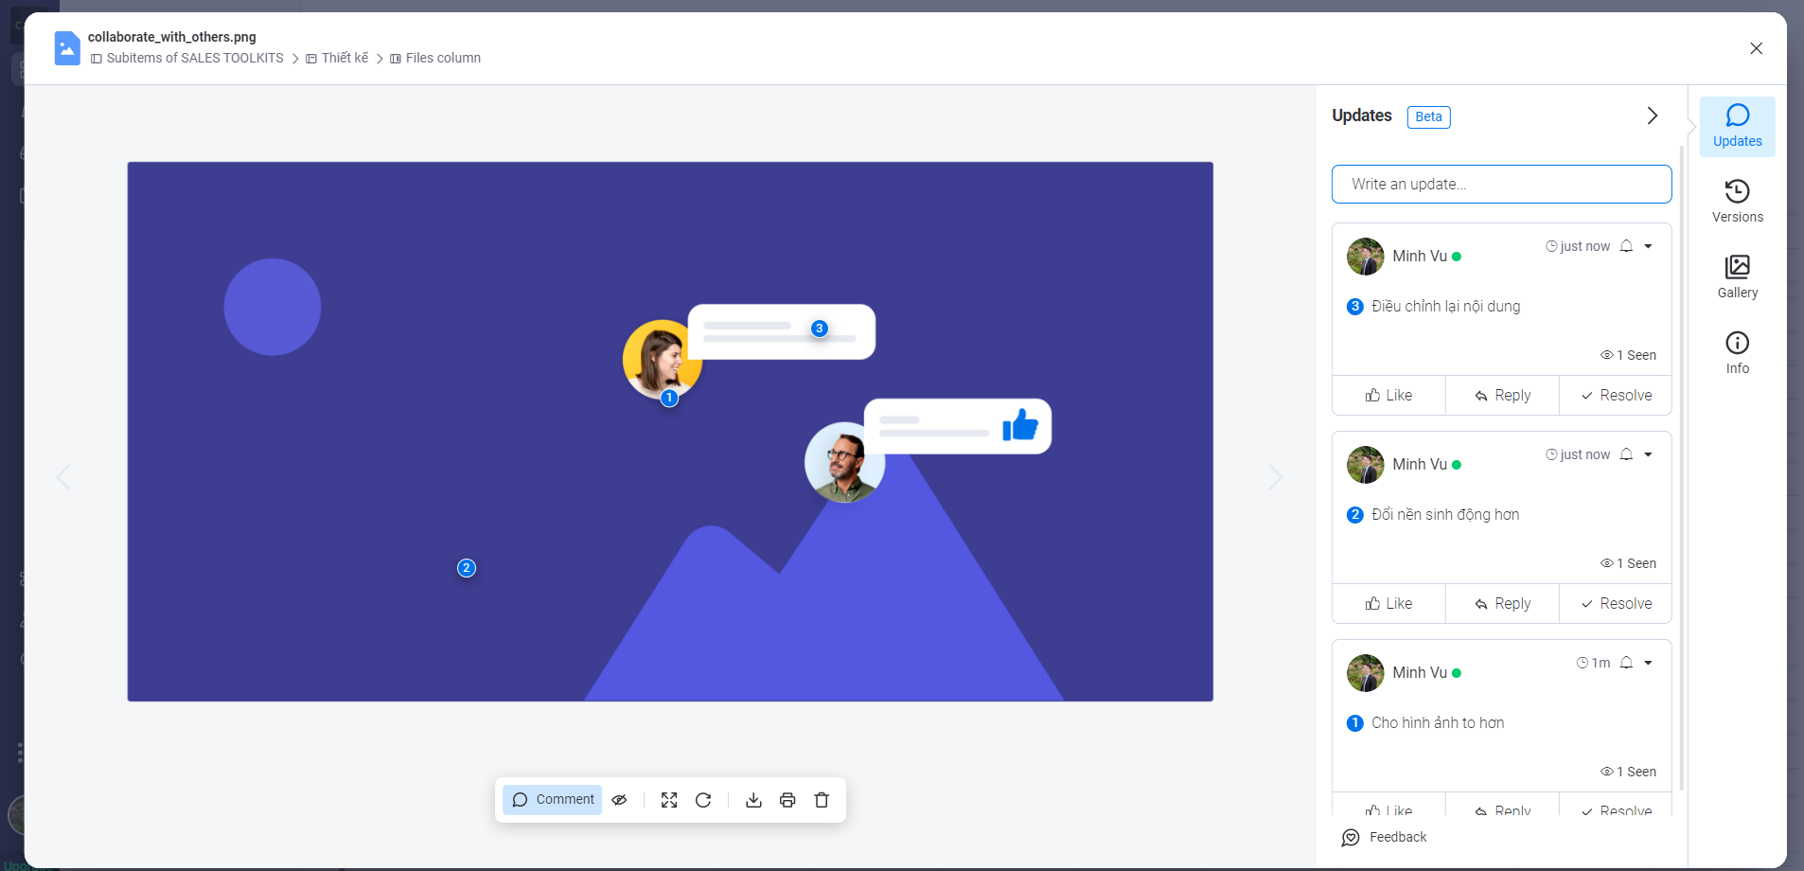
Task: Print the image with the printer icon
Action: click(787, 800)
